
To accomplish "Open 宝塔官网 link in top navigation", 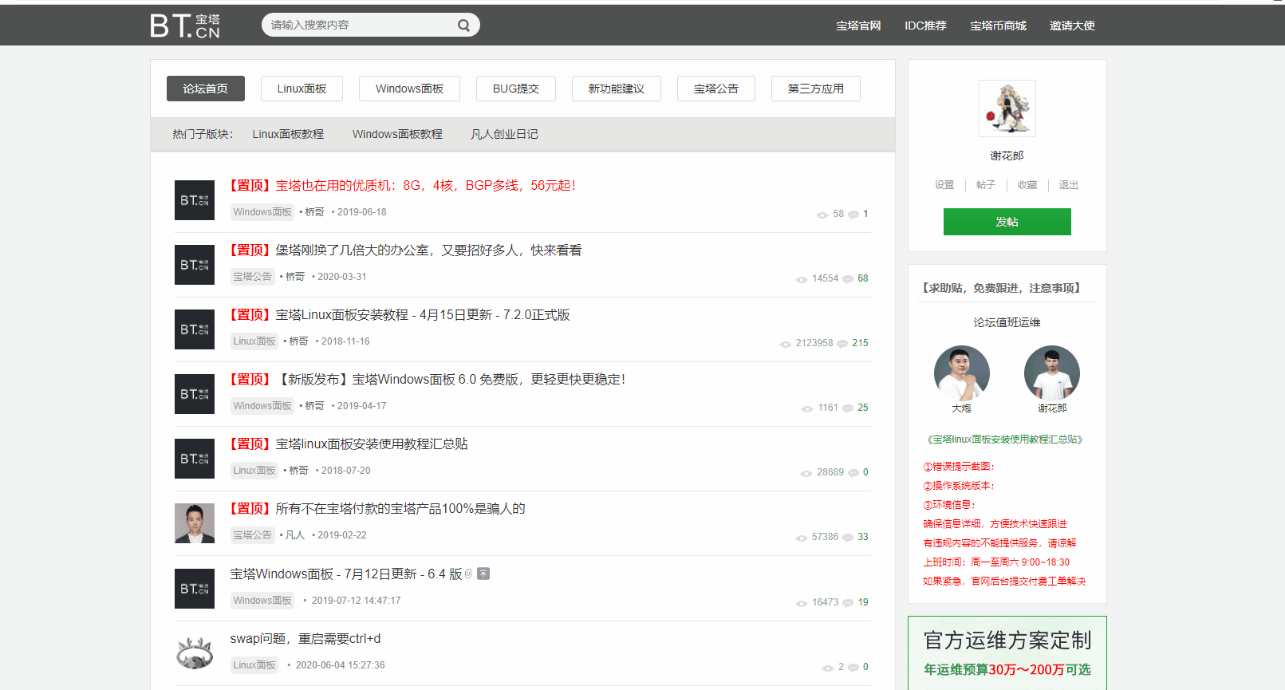I will [x=858, y=26].
